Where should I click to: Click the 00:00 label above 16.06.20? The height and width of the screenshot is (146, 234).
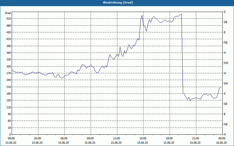(x=221, y=138)
